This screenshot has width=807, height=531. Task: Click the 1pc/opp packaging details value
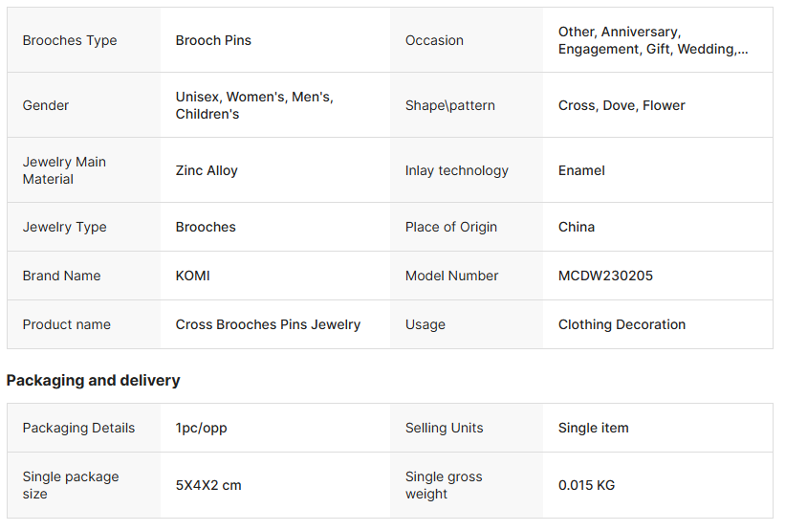tap(201, 428)
